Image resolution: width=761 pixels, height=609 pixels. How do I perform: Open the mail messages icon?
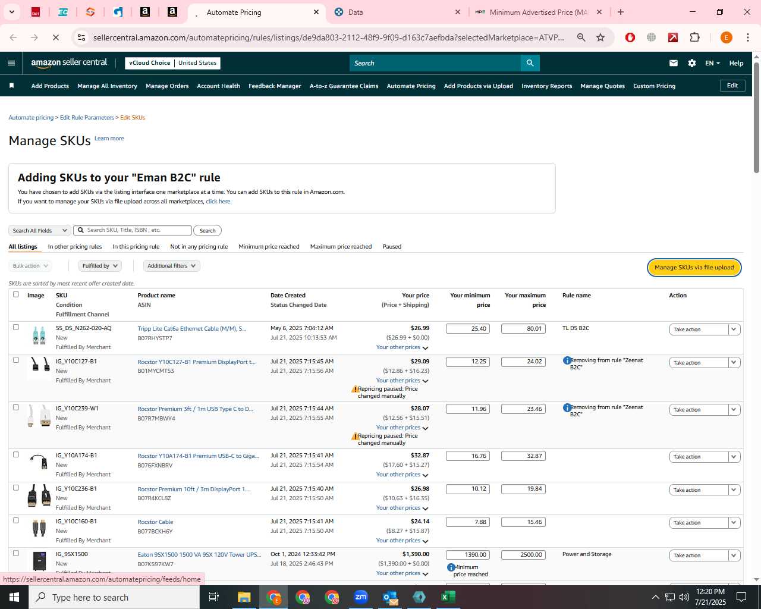pyautogui.click(x=674, y=63)
